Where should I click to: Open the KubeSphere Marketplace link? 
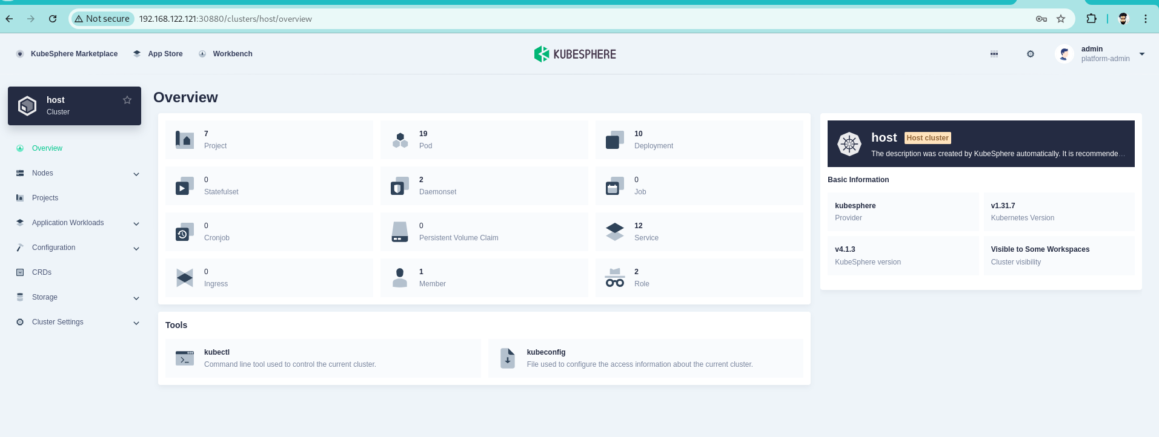tap(74, 54)
